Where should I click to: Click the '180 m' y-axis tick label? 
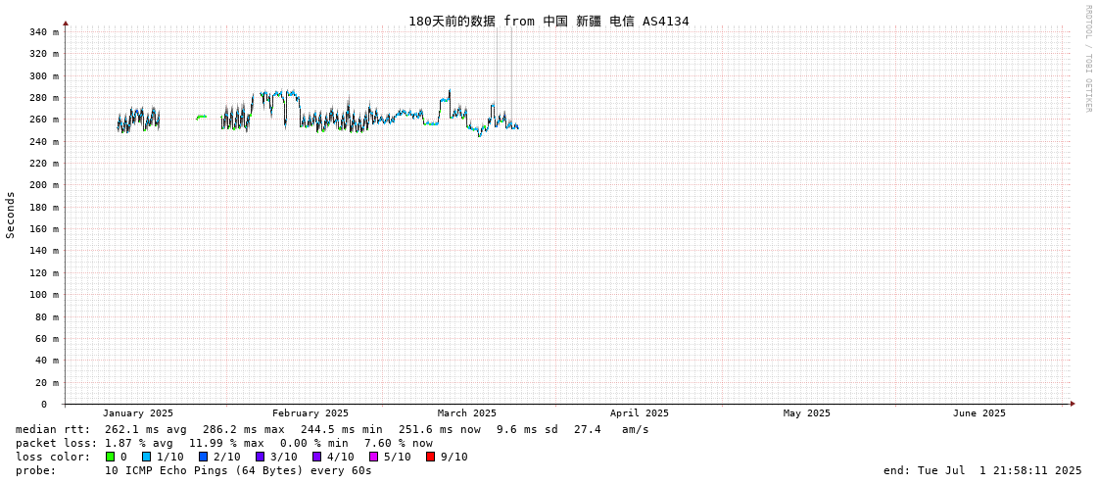(x=44, y=208)
